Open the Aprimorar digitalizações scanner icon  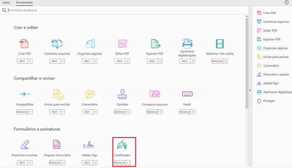pyautogui.click(x=187, y=43)
